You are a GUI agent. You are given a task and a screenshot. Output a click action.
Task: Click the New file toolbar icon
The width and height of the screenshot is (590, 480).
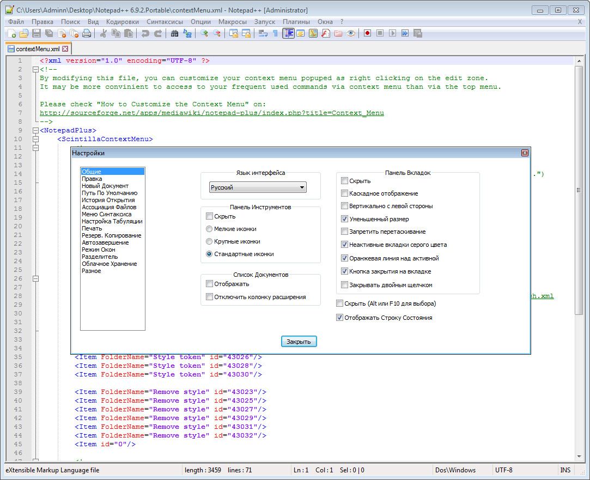tap(10, 33)
